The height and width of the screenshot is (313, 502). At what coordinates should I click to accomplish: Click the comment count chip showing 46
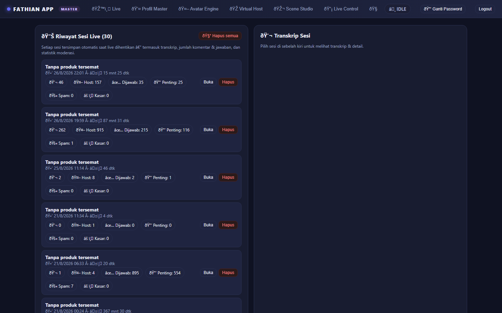(56, 82)
